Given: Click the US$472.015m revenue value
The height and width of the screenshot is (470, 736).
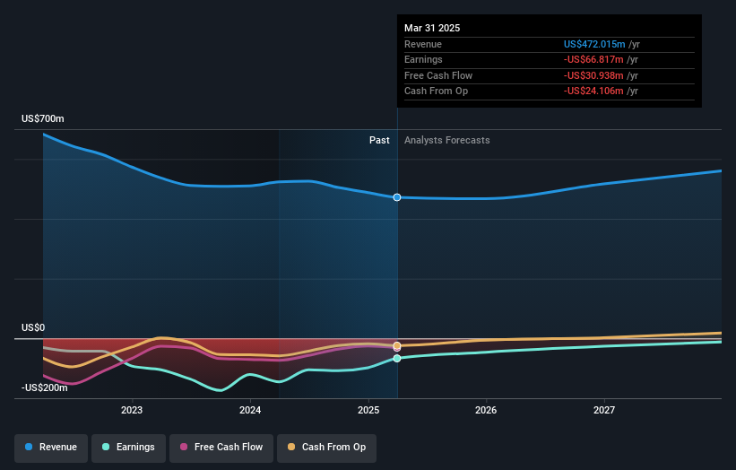Looking at the screenshot, I should pyautogui.click(x=594, y=44).
